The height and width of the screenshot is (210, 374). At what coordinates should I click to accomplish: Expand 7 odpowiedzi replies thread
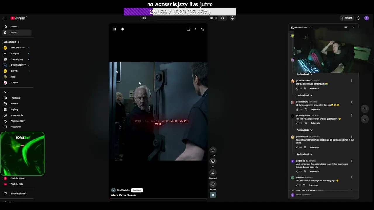click(304, 130)
